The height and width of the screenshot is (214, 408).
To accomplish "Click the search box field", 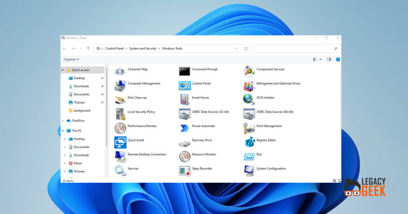I will click(x=297, y=48).
